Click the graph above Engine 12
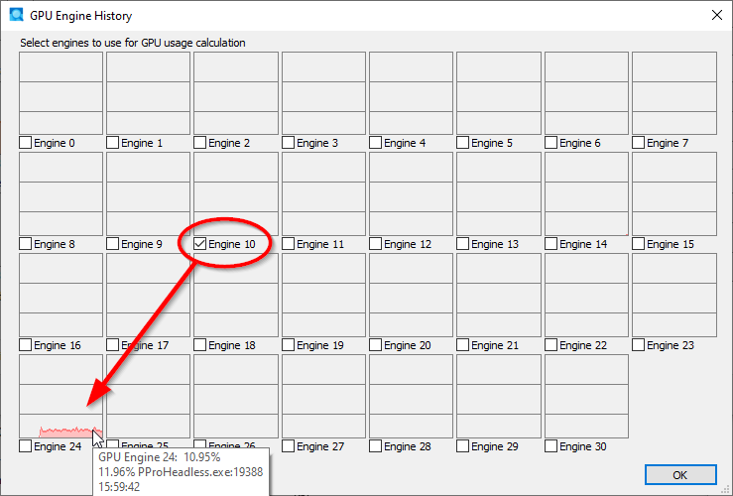This screenshot has height=496, width=733. (411, 194)
